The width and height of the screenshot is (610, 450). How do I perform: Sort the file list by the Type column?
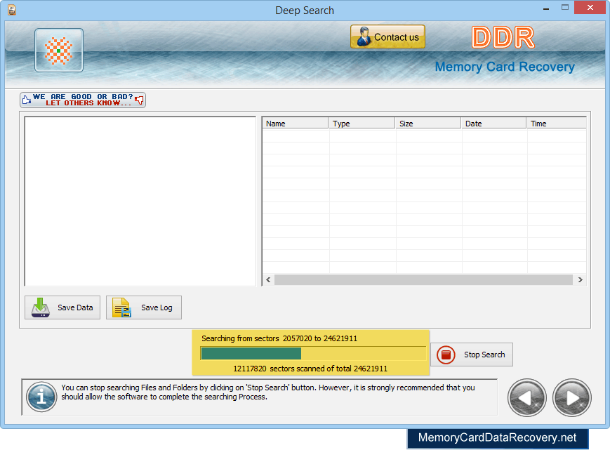[362, 124]
